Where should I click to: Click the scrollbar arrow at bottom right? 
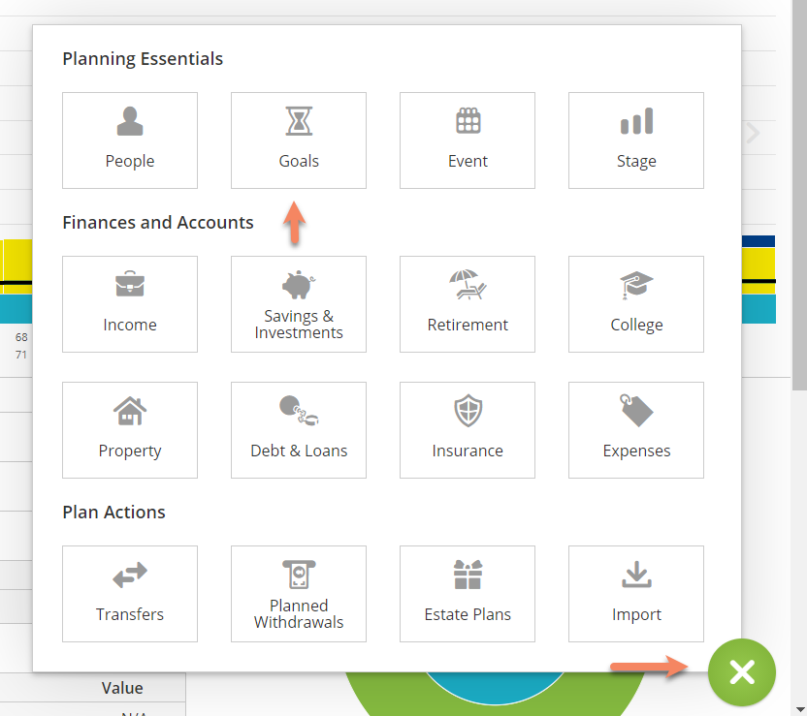(799, 708)
